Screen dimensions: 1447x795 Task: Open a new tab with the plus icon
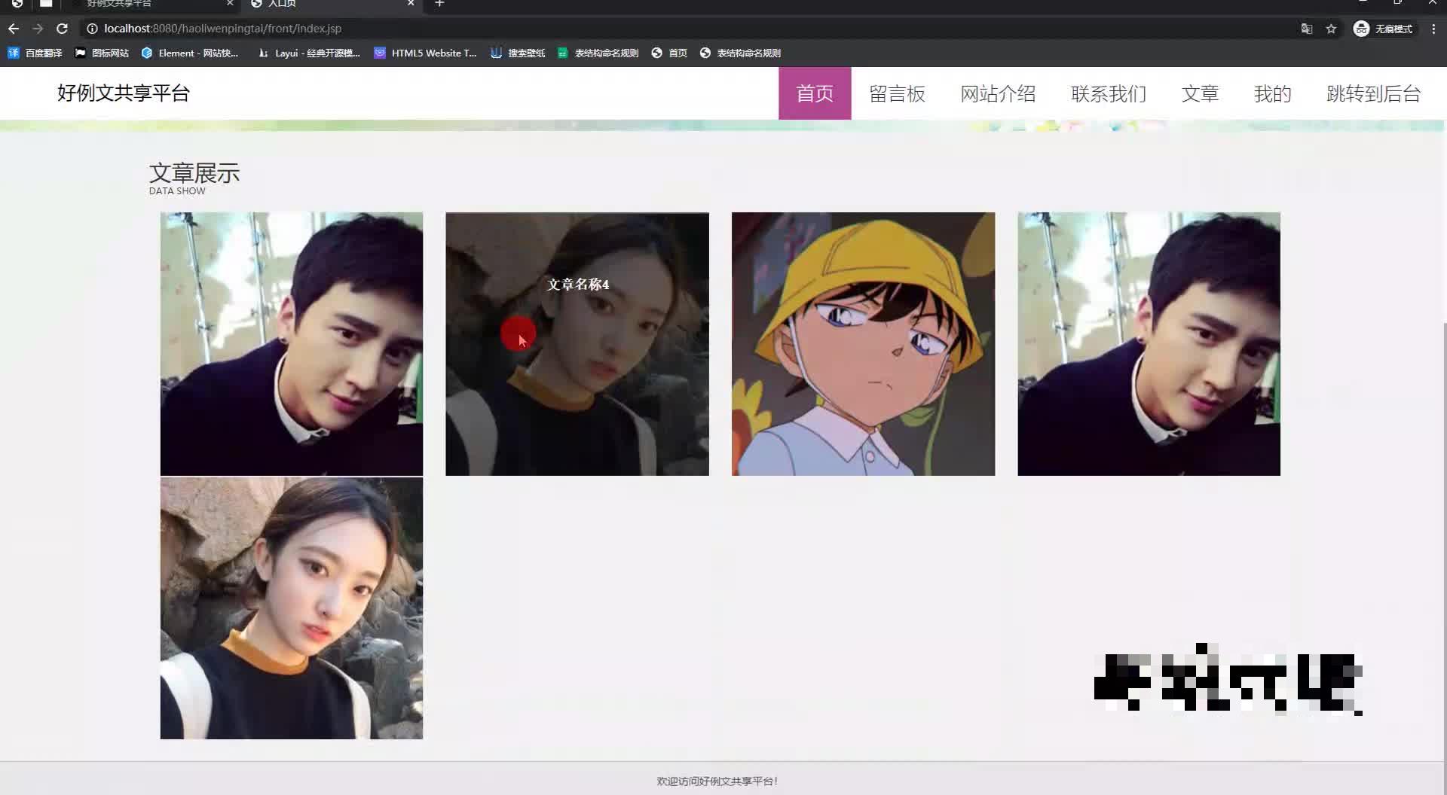(x=439, y=4)
